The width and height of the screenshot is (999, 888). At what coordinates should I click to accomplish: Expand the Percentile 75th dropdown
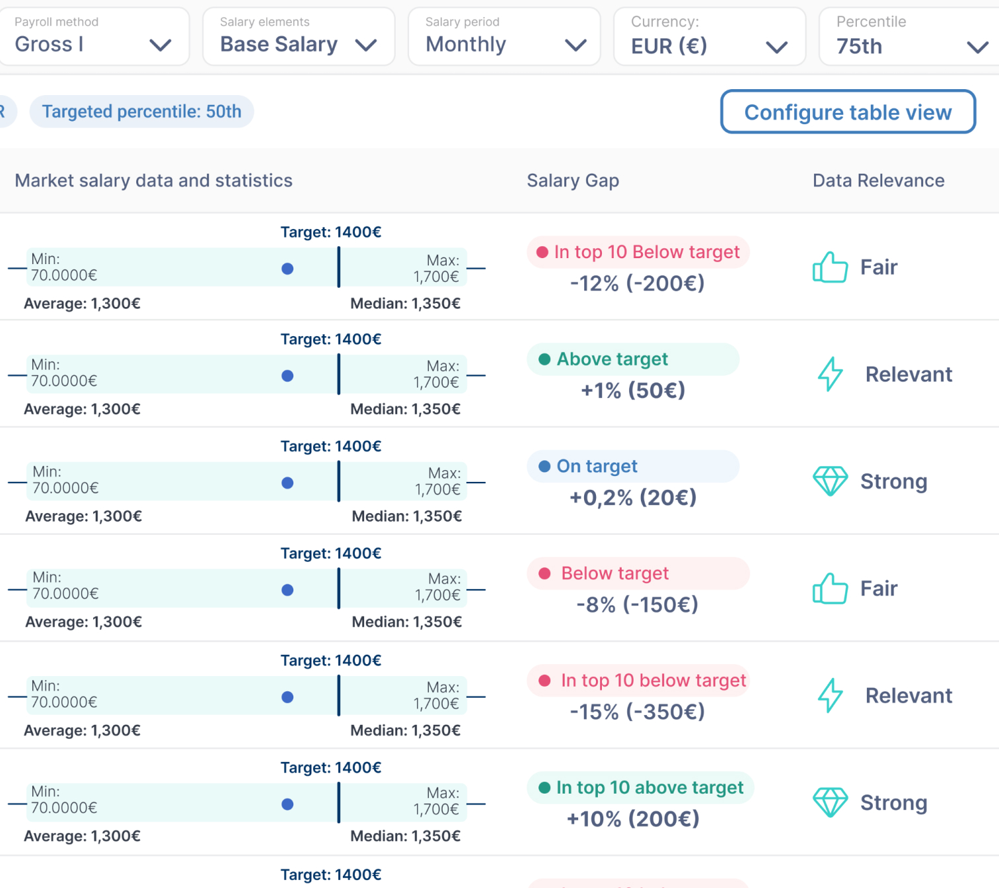(910, 36)
